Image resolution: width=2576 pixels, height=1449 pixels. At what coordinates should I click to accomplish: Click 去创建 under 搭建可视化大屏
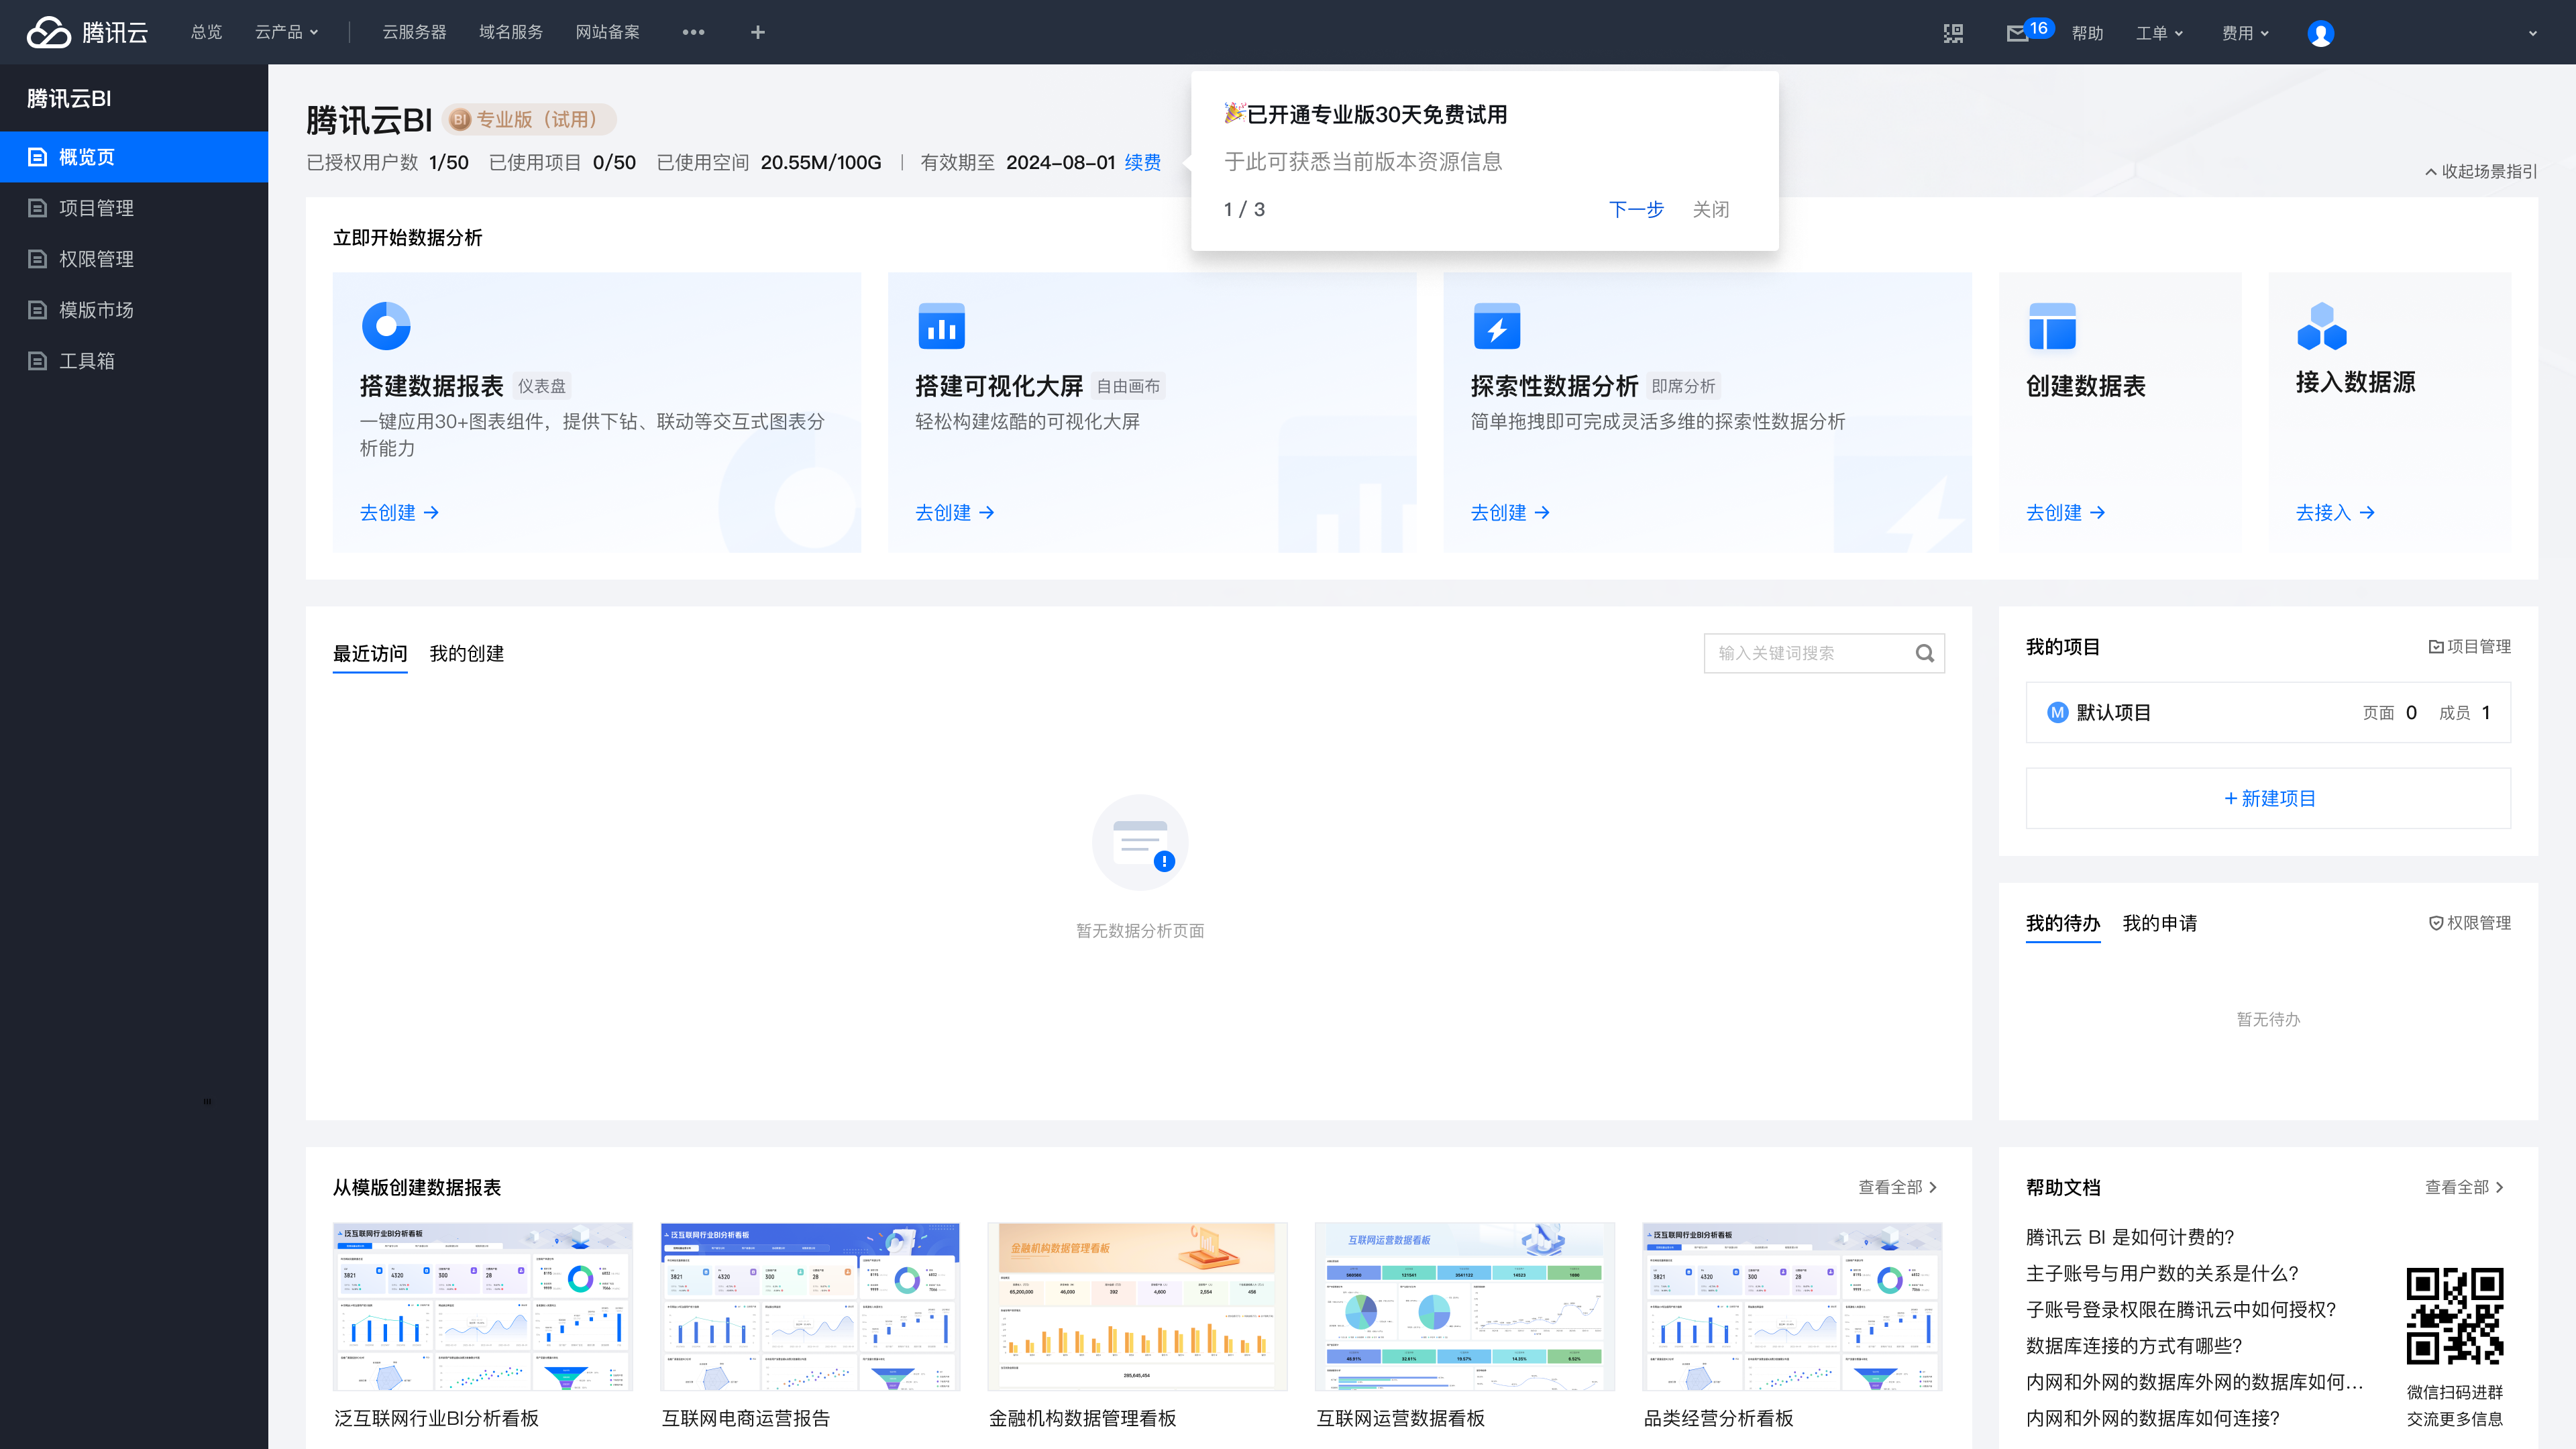(x=955, y=513)
